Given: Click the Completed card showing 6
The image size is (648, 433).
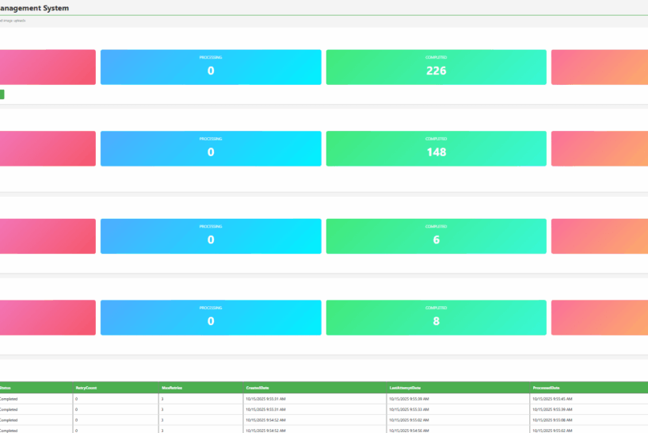Looking at the screenshot, I should point(436,236).
